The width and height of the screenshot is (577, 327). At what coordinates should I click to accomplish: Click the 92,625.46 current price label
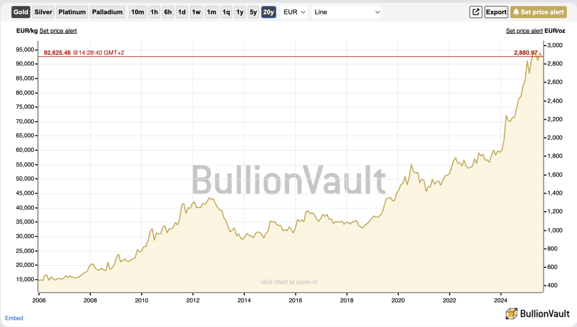pos(57,53)
